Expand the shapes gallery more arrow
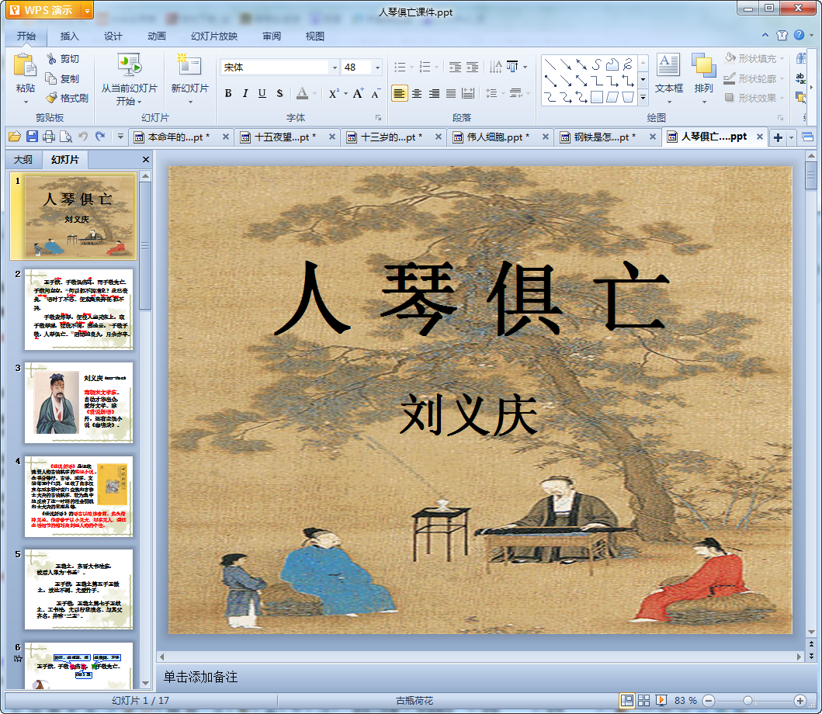822x714 pixels. (643, 98)
